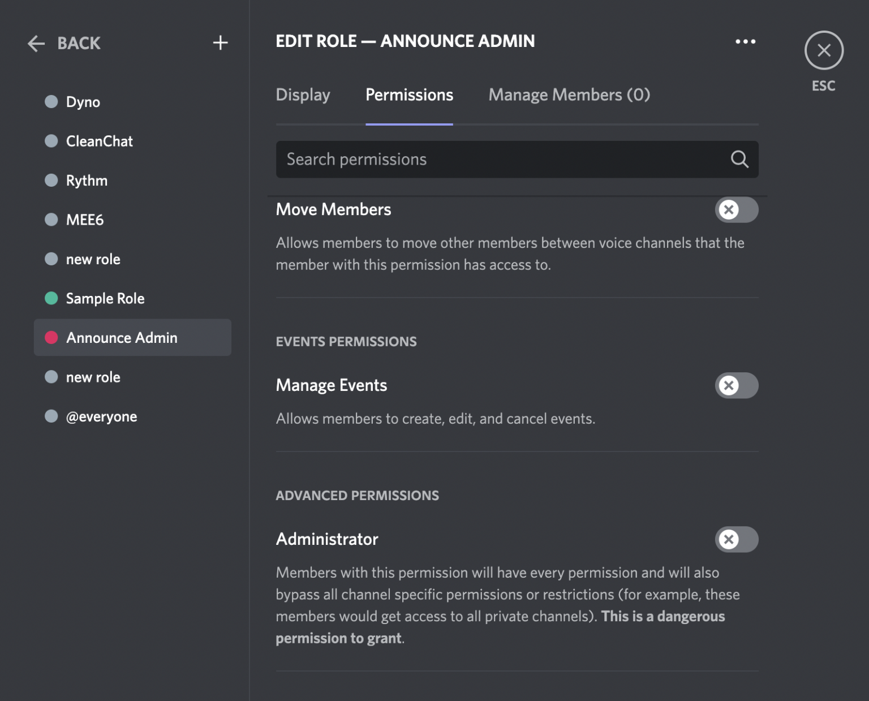Enable the Manage Events permission
The width and height of the screenshot is (869, 701).
pyautogui.click(x=736, y=385)
